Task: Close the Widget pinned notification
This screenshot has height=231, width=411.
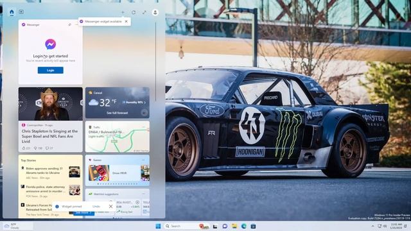Action: point(110,207)
